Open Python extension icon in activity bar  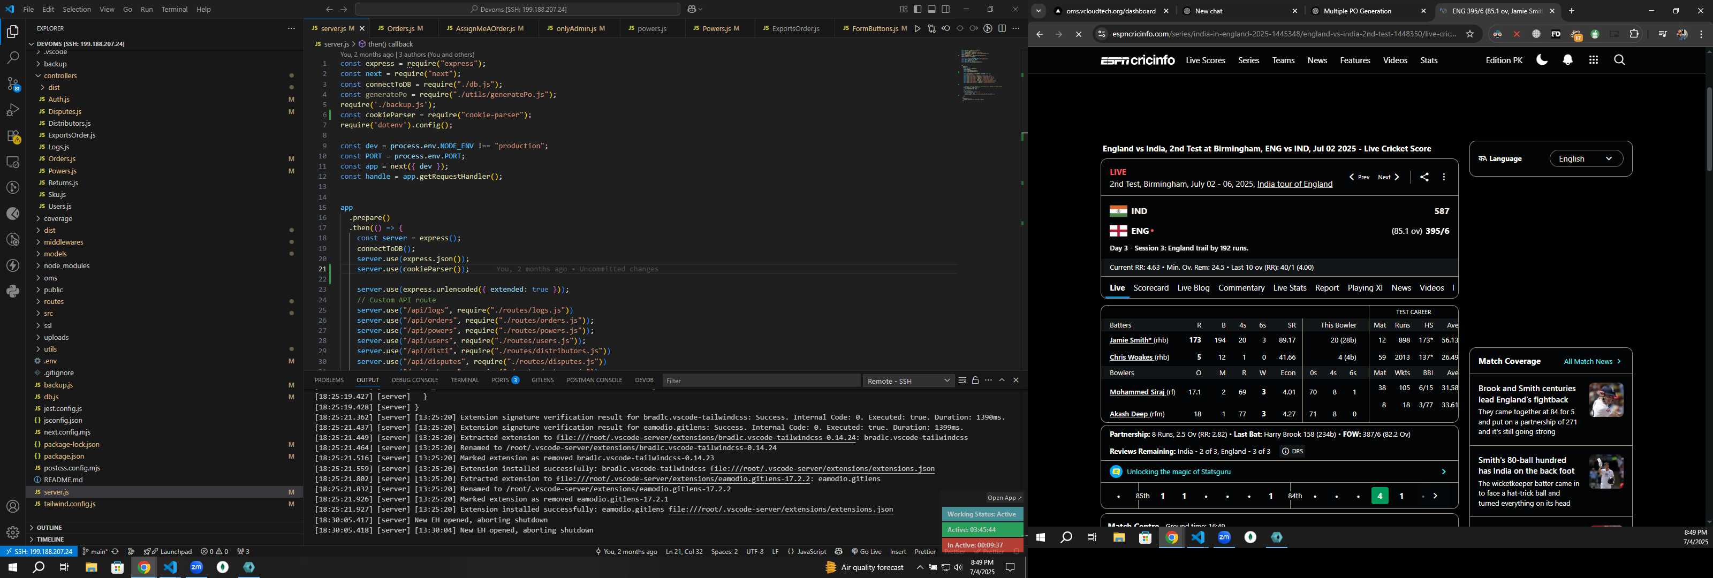(13, 291)
